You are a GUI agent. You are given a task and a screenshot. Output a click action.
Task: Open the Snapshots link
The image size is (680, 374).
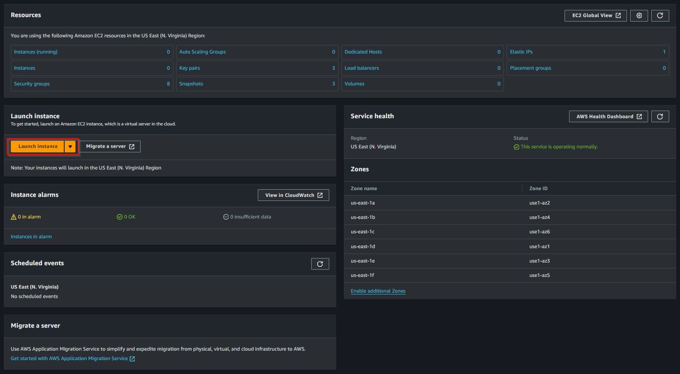coord(191,84)
